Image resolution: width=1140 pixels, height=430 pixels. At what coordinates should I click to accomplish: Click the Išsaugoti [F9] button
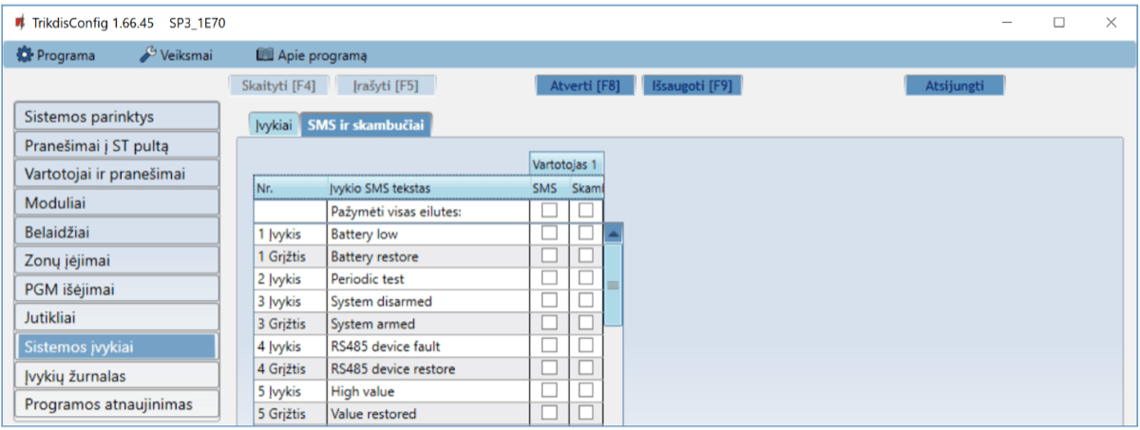point(692,85)
